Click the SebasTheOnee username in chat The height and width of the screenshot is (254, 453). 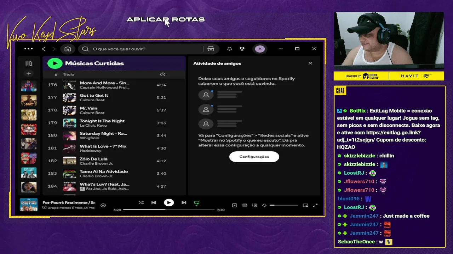click(356, 242)
